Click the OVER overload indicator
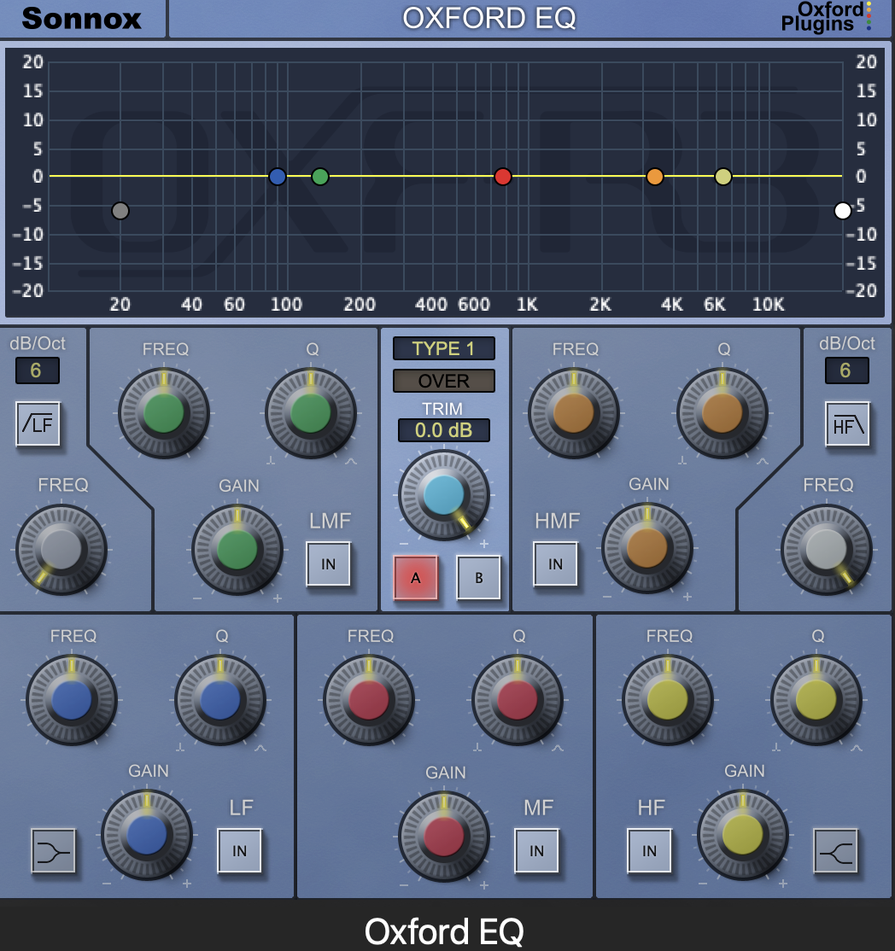Screen dimensions: 895x951 tap(443, 381)
